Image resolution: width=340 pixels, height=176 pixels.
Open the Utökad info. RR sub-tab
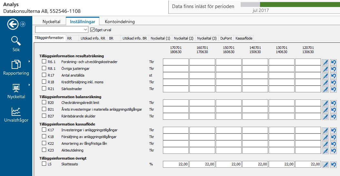[93, 38]
